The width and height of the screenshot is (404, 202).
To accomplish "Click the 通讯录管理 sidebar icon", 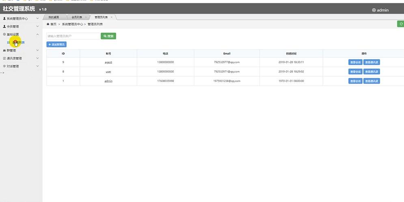I will point(4,58).
